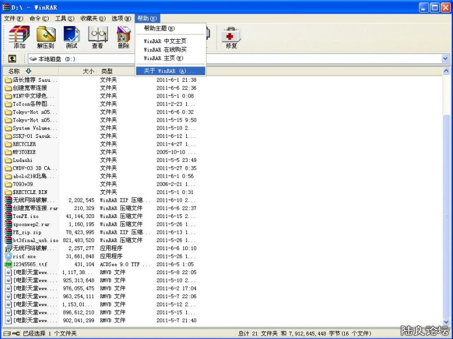The width and height of the screenshot is (453, 339).
Task: Expand the address bar drive dropdown
Action: coord(445,59)
